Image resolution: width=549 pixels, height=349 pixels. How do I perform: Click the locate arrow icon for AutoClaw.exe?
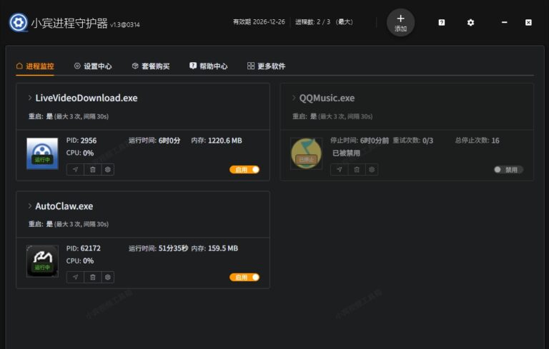[x=75, y=278]
